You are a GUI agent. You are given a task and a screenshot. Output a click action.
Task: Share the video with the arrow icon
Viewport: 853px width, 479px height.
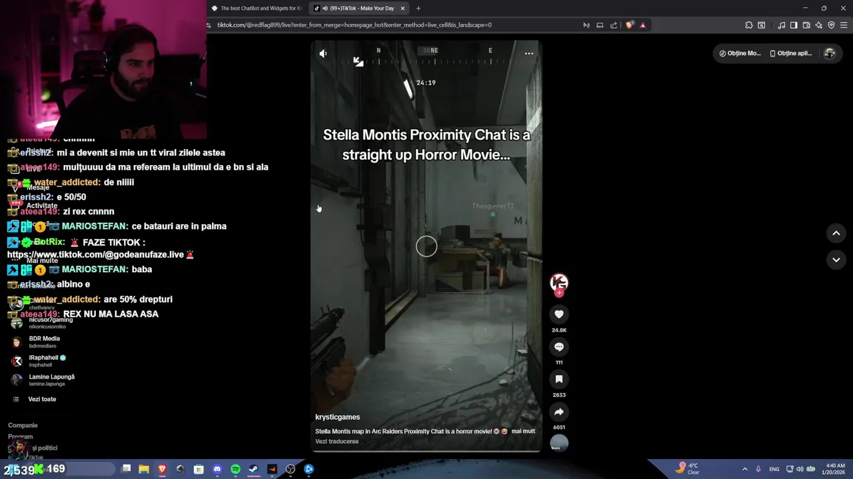pos(559,412)
